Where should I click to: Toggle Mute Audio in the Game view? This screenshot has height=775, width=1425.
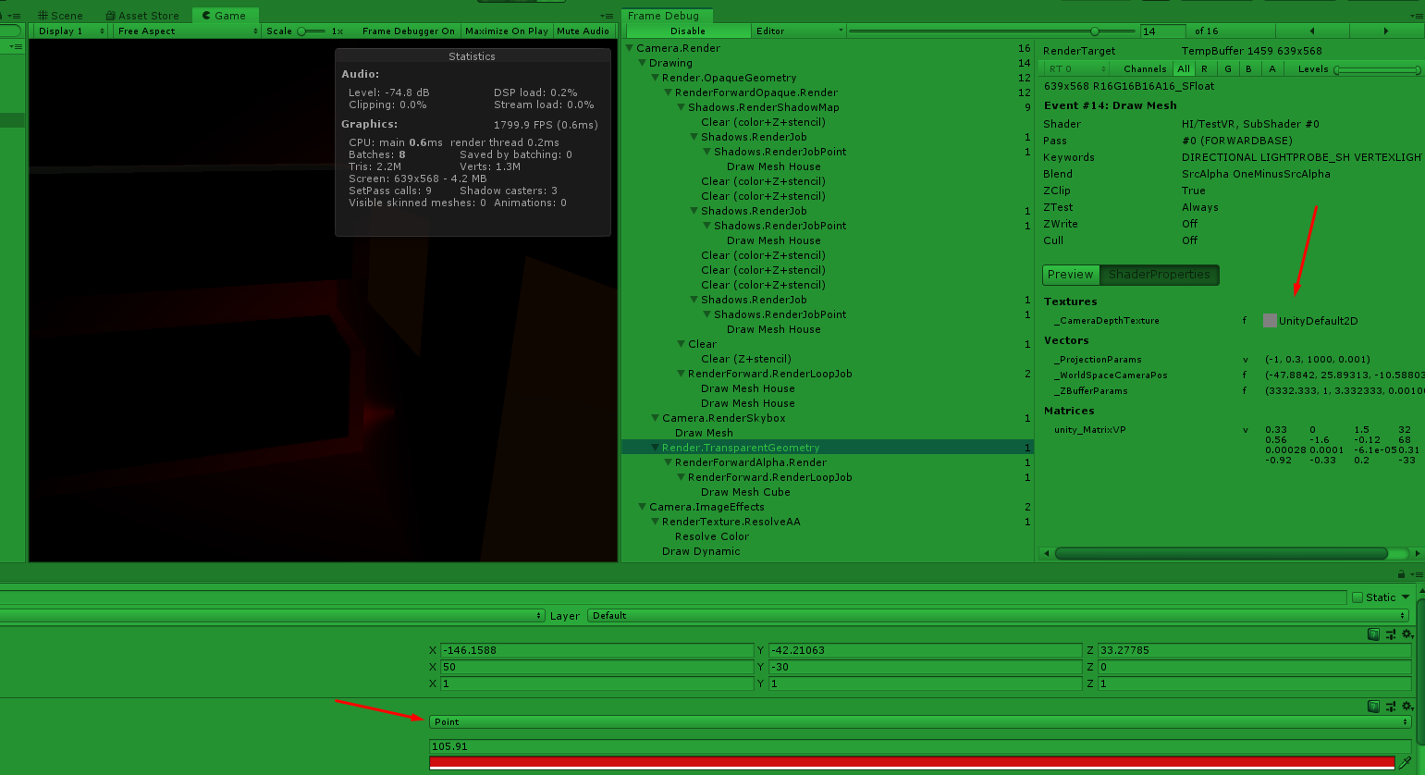point(583,30)
